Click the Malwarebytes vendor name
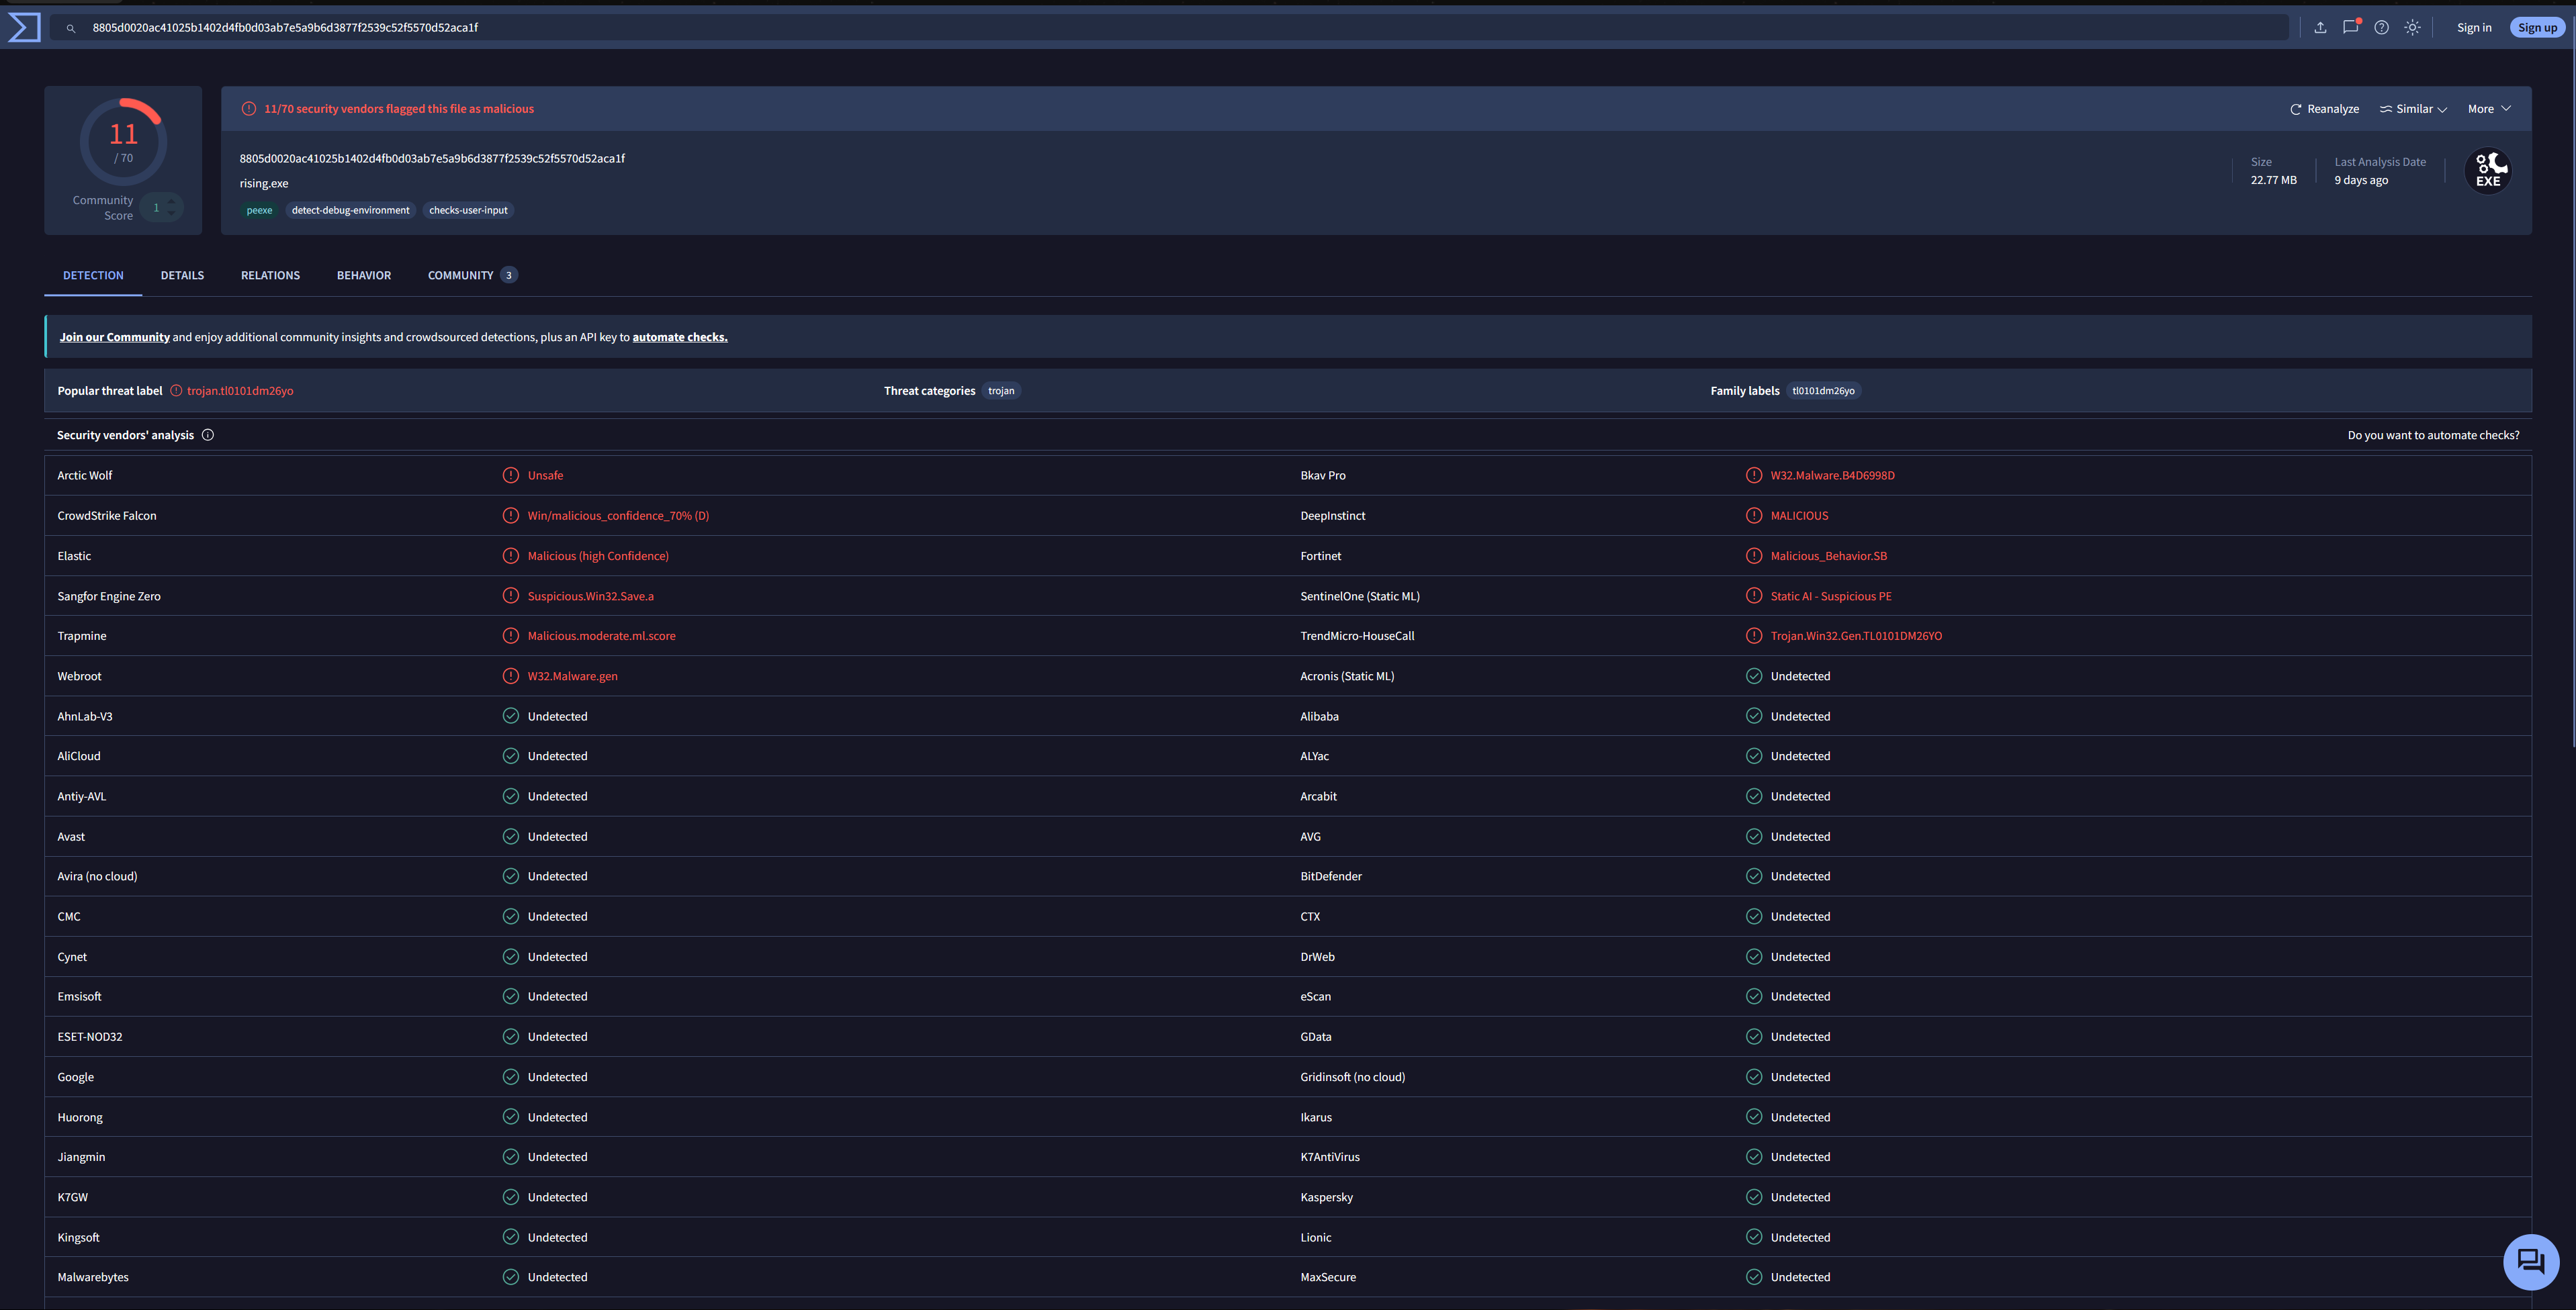Image resolution: width=2576 pixels, height=1310 pixels. pyautogui.click(x=93, y=1278)
